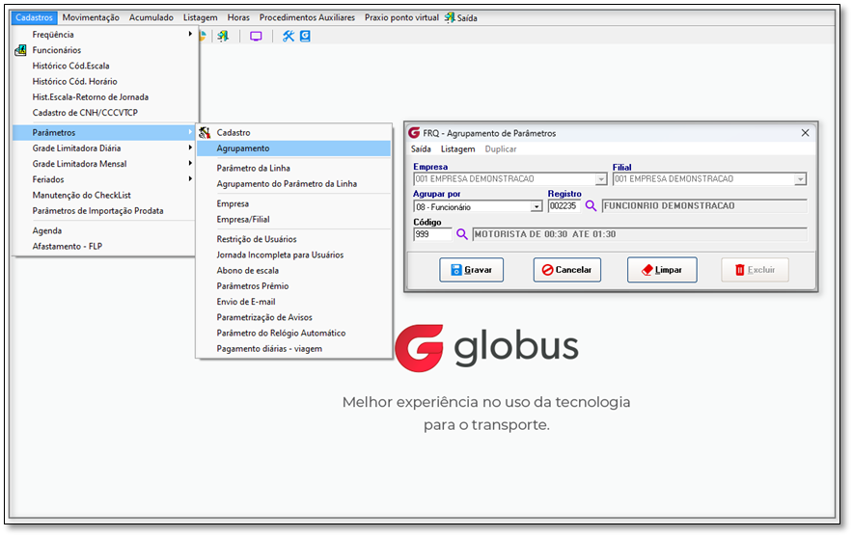Click MOTORISTA DE 00:30 ATE 01:30 field

pos(640,234)
